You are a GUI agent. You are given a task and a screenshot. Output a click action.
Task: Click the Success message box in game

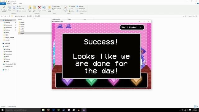(x=101, y=56)
